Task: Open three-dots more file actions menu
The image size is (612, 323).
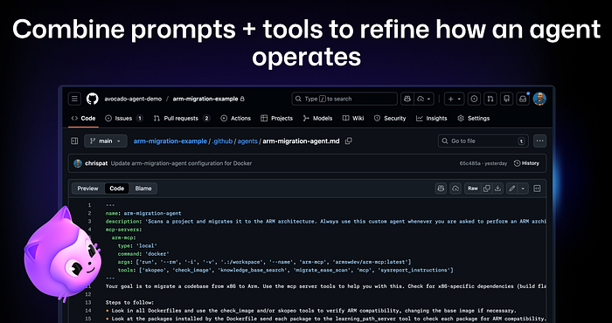Action: 539,141
